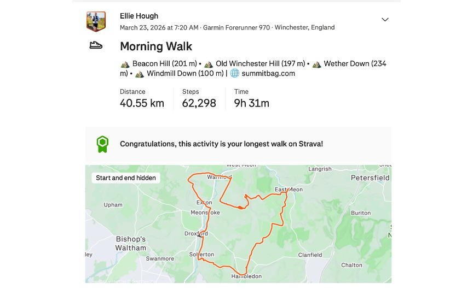473x295 pixels.
Task: Open the activity options chevron menu
Action: [385, 20]
